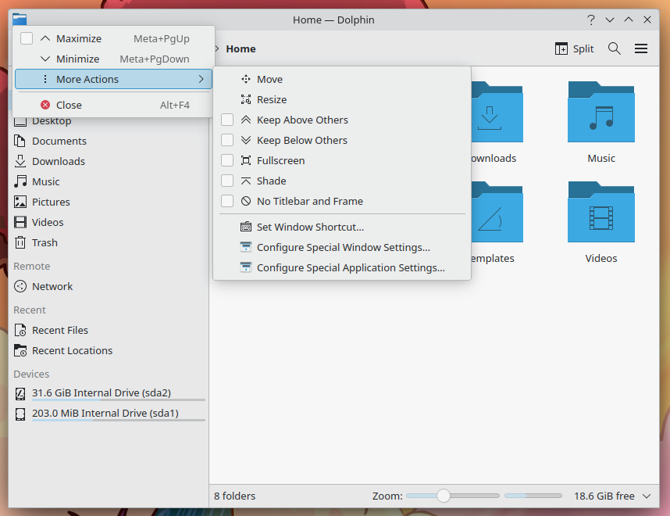The width and height of the screenshot is (670, 516).
Task: Click the Shade icon in submenu
Action: point(246,181)
